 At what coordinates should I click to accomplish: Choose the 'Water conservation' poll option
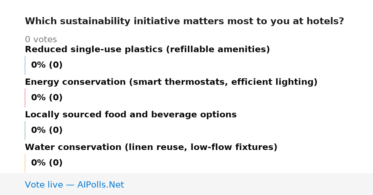(x=151, y=147)
